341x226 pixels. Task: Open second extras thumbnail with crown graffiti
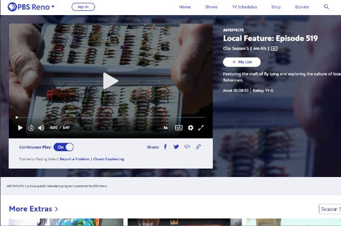pos(185,222)
